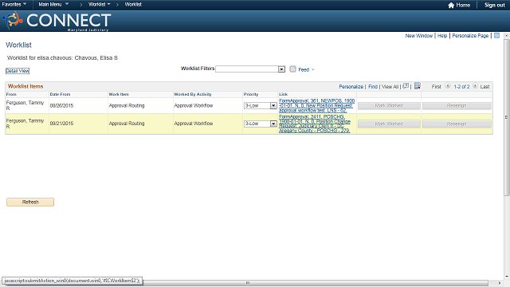This screenshot has width=510, height=287.
Task: Open FormApproval 361 NEWPOS link
Action: click(x=316, y=105)
